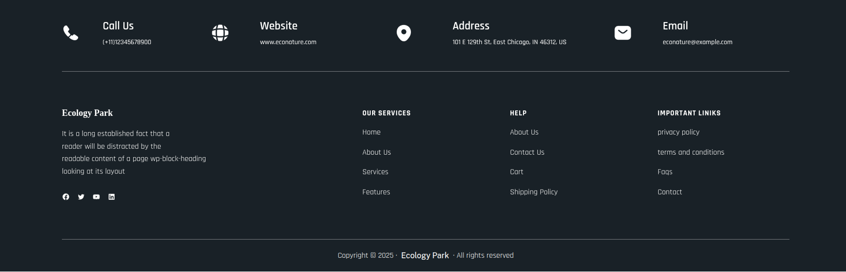Click the phone number (+11)12345678900
This screenshot has height=272, width=846.
[x=127, y=42]
